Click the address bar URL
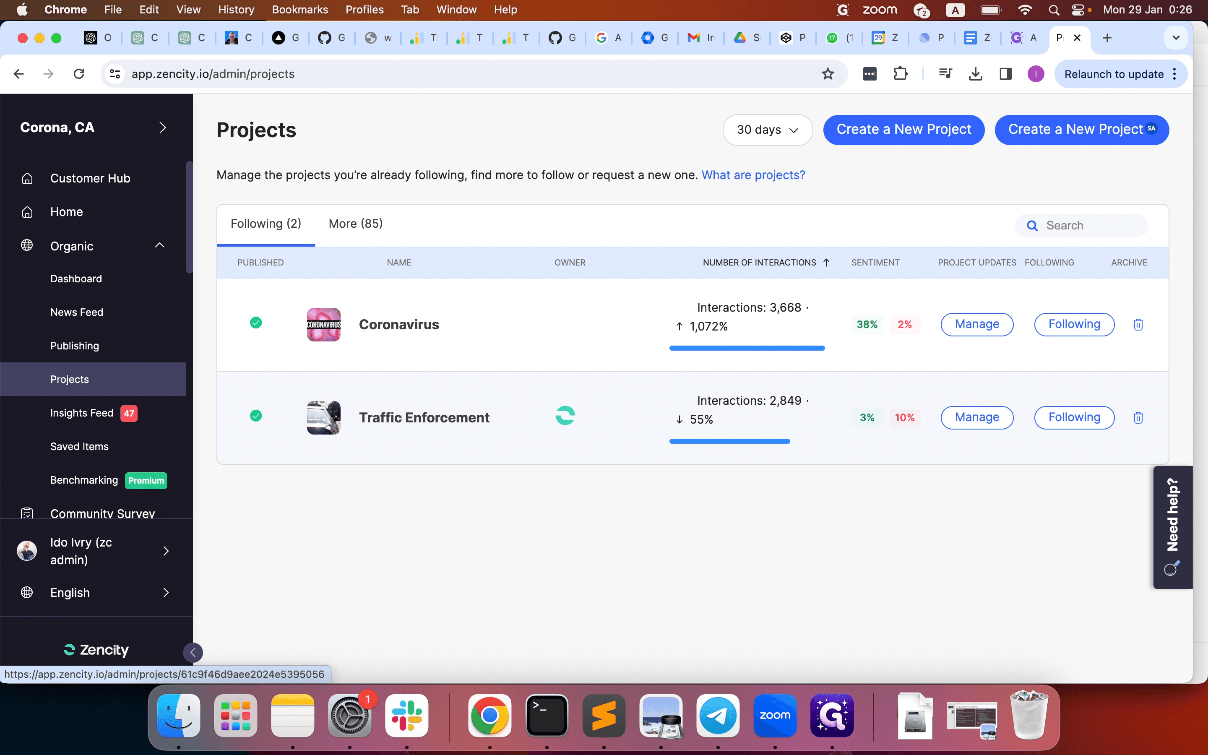Image resolution: width=1208 pixels, height=755 pixels. (213, 74)
